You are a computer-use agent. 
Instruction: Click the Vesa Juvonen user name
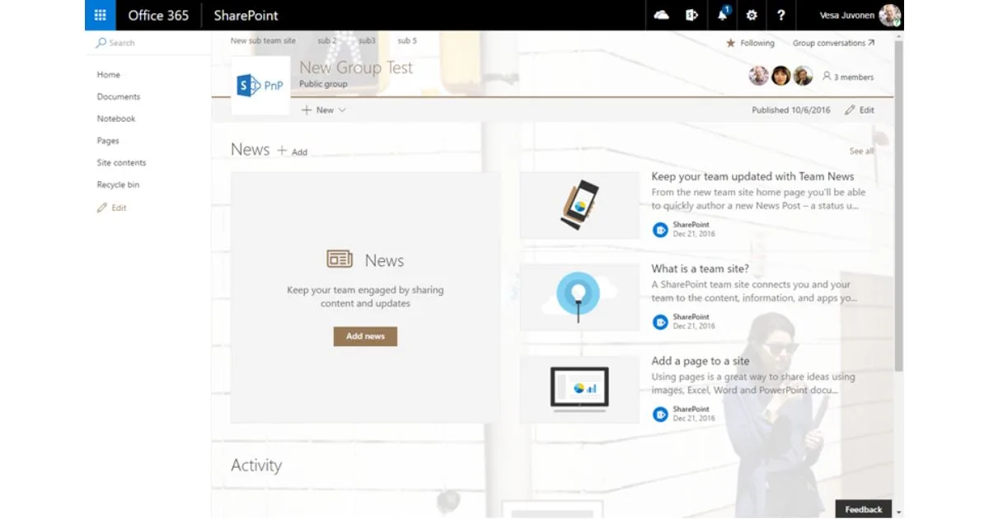pyautogui.click(x=846, y=15)
